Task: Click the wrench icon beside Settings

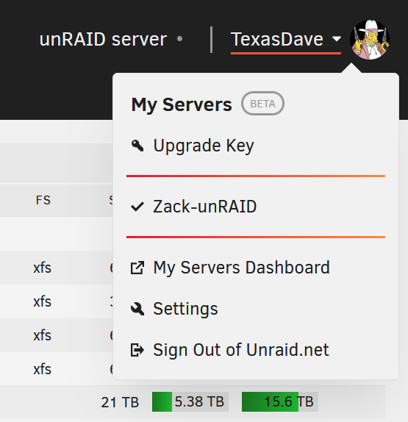Action: (137, 309)
